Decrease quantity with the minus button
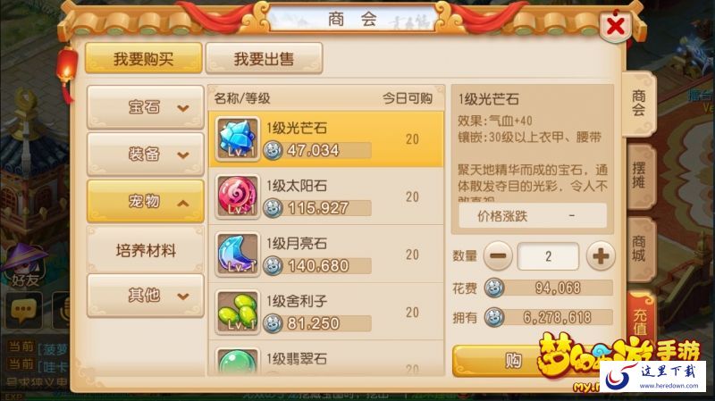The image size is (715, 401). tap(498, 256)
